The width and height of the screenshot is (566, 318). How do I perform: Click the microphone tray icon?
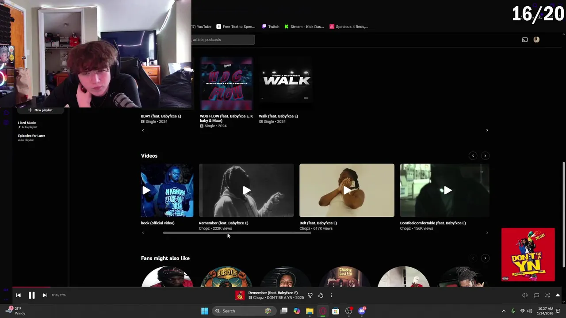(x=513, y=311)
